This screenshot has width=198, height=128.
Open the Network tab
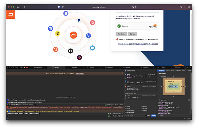point(91,67)
